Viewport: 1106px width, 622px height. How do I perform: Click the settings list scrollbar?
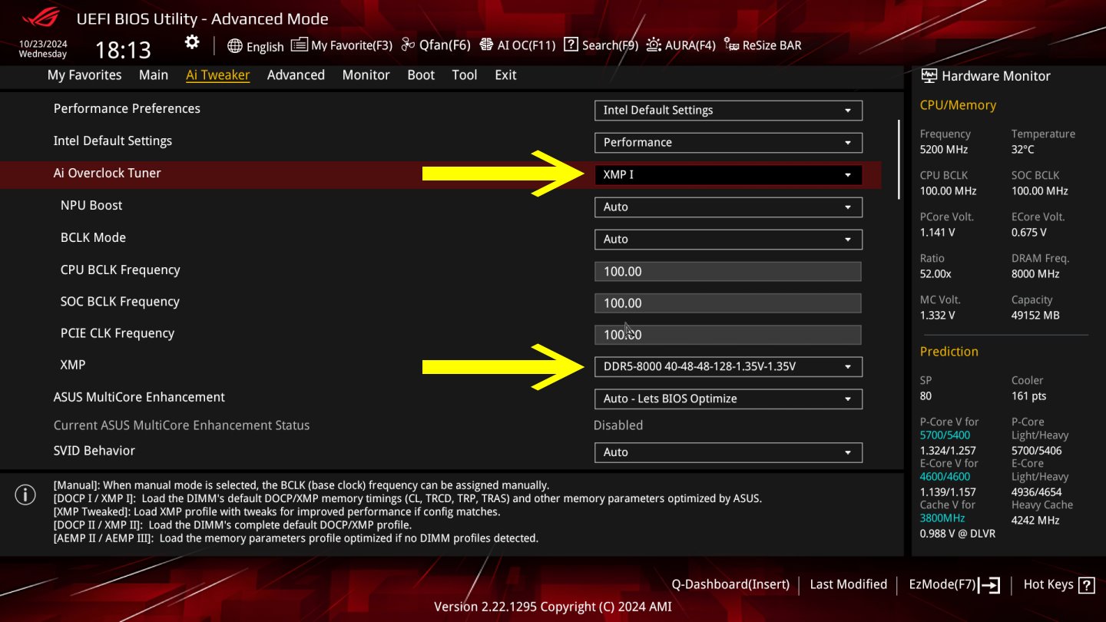click(x=899, y=160)
